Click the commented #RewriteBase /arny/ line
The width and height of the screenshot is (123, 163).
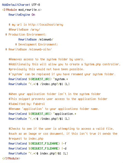click(24, 29)
